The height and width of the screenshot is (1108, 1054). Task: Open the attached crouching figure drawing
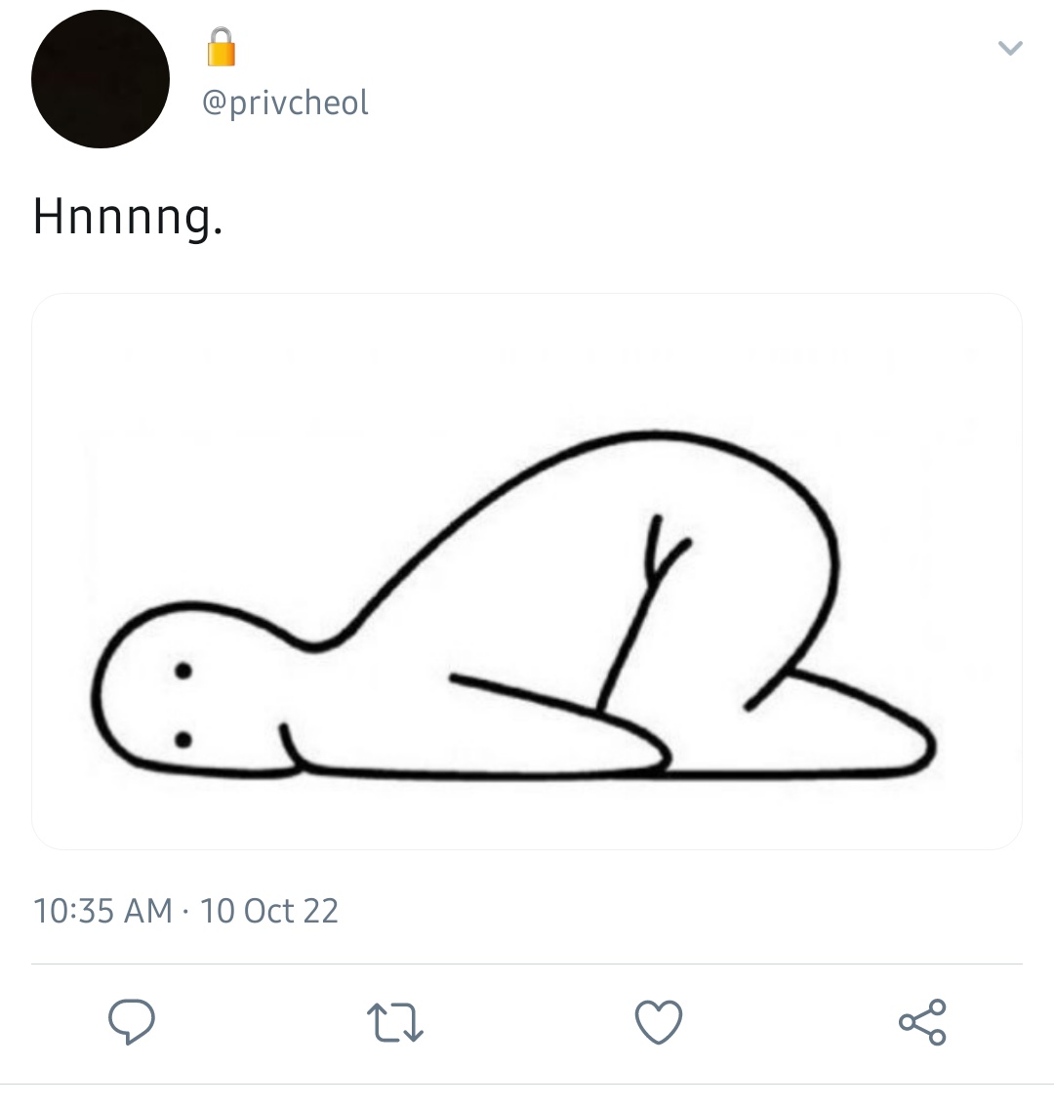(527, 571)
